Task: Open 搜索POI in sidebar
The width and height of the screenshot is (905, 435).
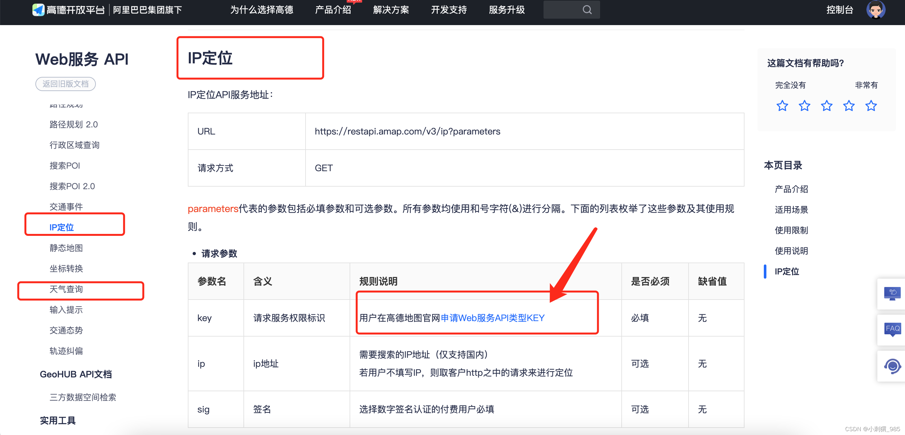Action: pos(65,165)
